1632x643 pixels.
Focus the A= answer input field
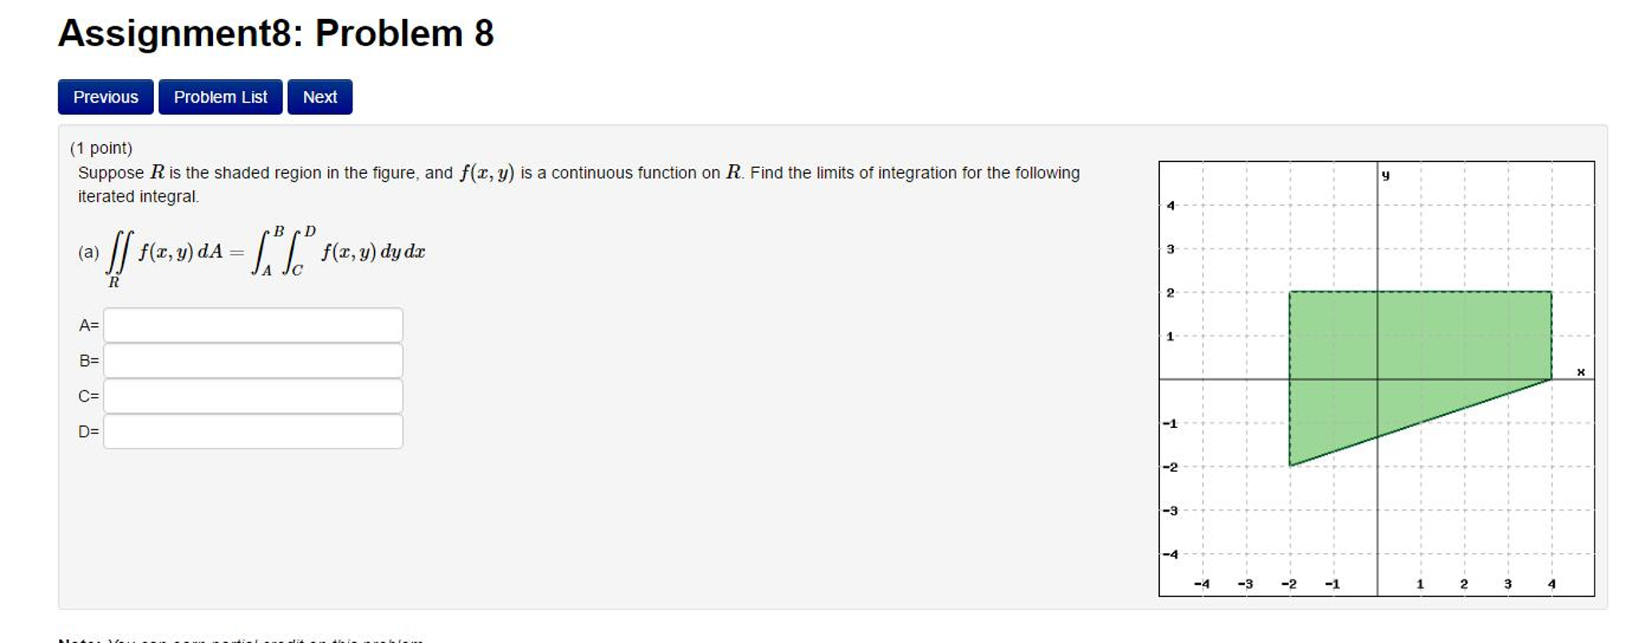click(253, 325)
